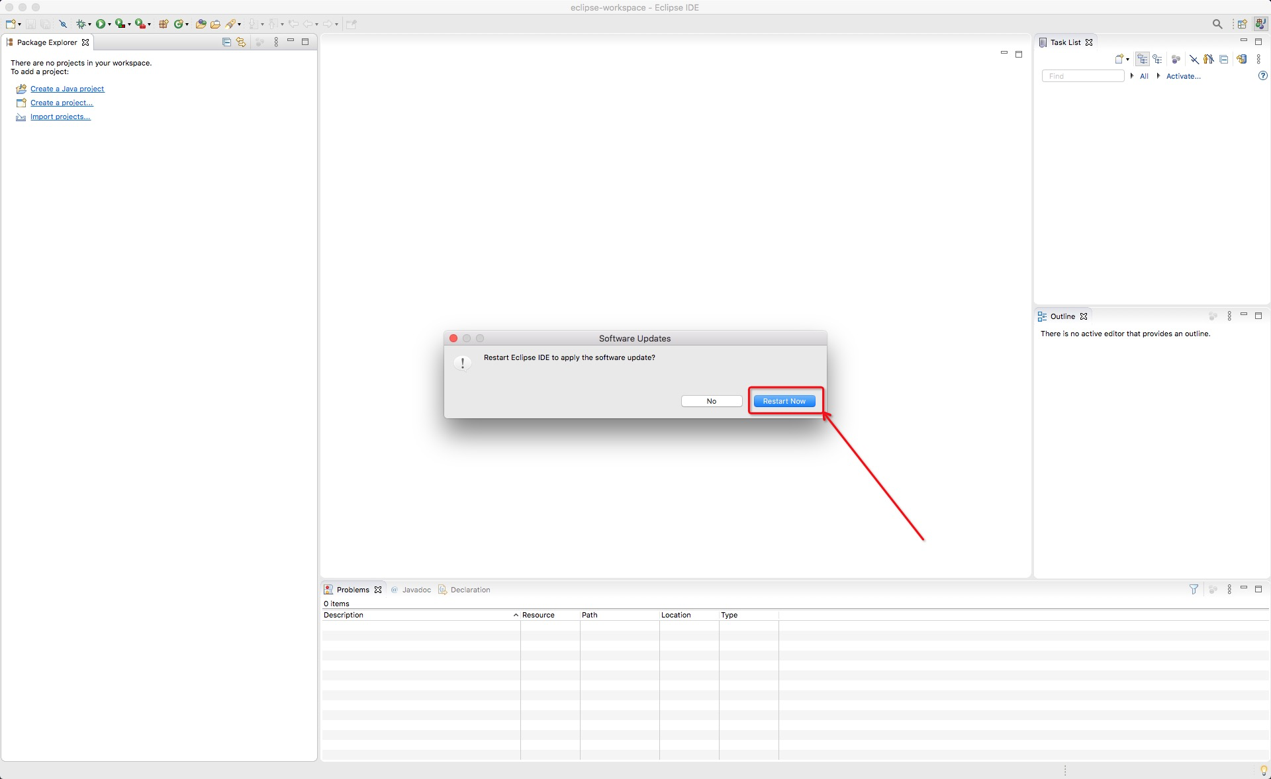Open the New Java Class dropdown arrow
This screenshot has height=779, width=1271.
[x=187, y=24]
